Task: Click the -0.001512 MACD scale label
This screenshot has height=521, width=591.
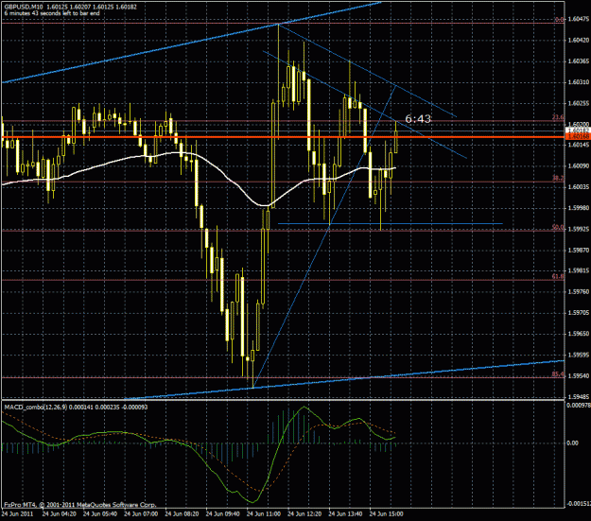Action: [x=579, y=503]
